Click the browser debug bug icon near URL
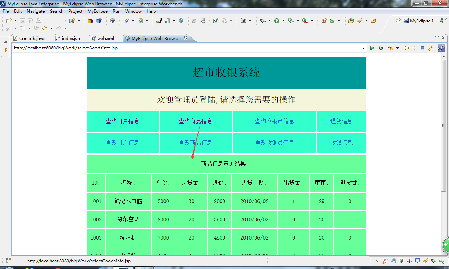Screen dimensions: 449x269 pos(381,48)
